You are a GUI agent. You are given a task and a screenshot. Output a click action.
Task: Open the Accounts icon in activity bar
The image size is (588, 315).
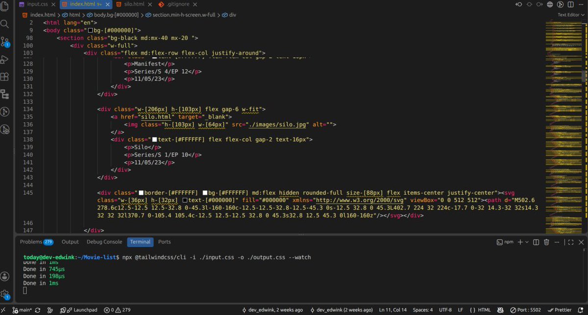[5, 277]
